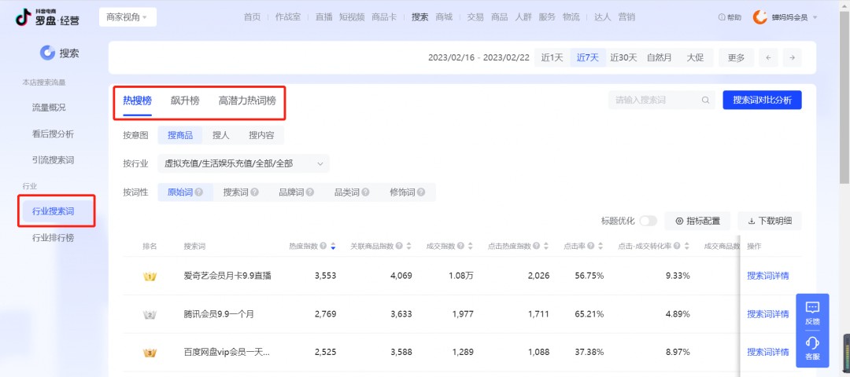Sort by 点击-成交转化率 column arrows
The height and width of the screenshot is (377, 850).
coord(687,246)
